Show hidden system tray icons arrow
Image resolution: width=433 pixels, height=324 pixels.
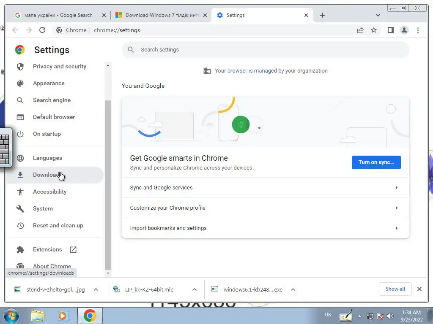(x=359, y=316)
